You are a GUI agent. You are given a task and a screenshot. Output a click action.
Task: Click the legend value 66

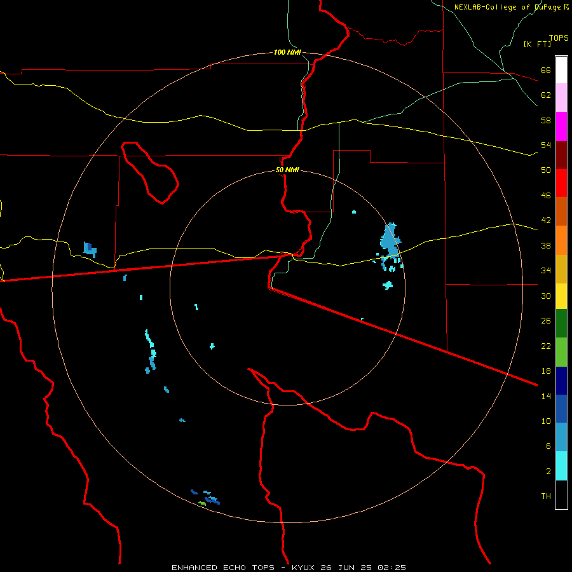[546, 70]
